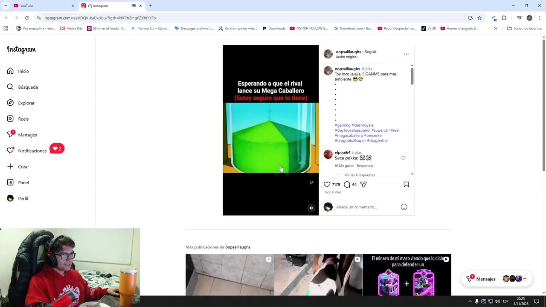Open #gaming hashtag
Viewport: 546px width, 307px height.
point(343,125)
